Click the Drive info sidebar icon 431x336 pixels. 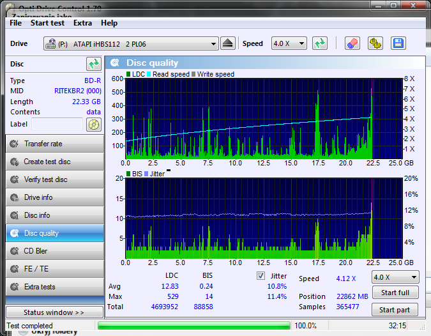tap(14, 197)
